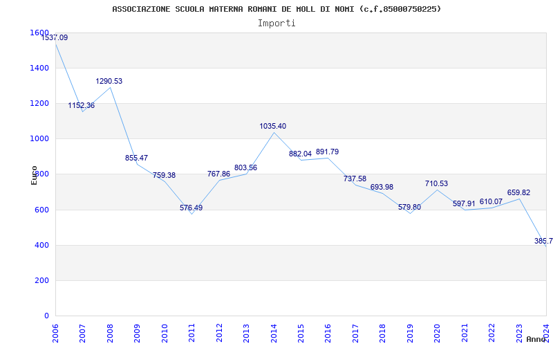Click the 'Importi' subtitle
The height and width of the screenshot is (346, 553).
(276, 24)
